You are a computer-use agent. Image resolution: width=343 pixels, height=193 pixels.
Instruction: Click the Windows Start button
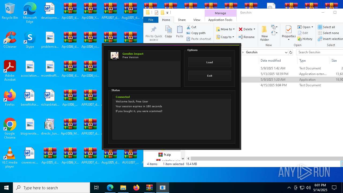tap(6, 188)
